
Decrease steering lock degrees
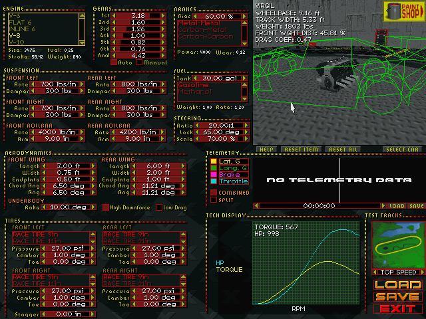[x=197, y=132]
